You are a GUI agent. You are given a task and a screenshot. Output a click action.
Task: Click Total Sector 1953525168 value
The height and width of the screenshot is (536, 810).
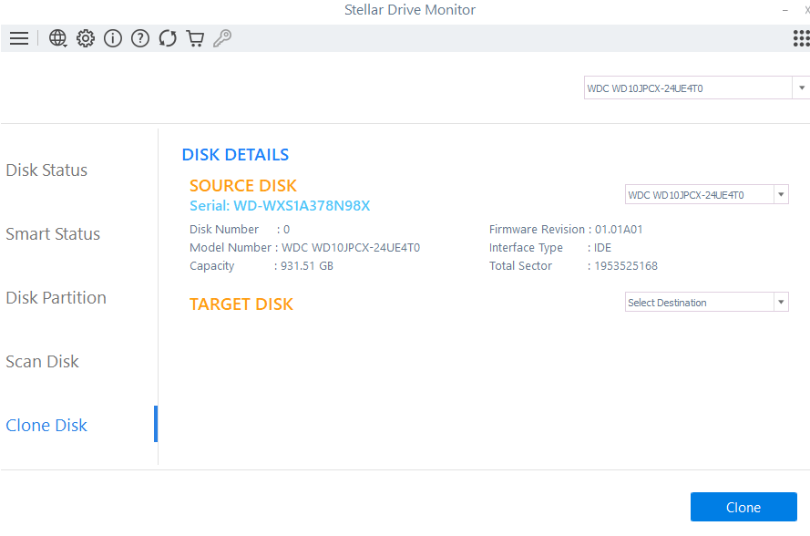click(626, 265)
